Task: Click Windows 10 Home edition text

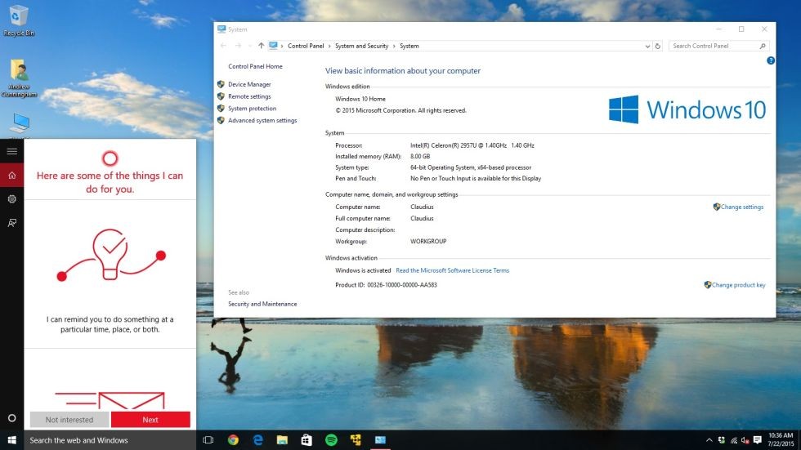Action: pyautogui.click(x=360, y=99)
